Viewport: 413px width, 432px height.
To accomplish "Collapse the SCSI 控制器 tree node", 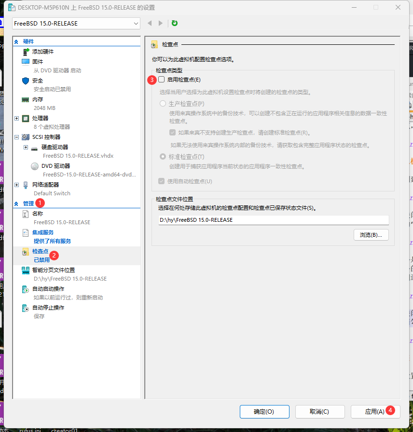I will (16, 137).
